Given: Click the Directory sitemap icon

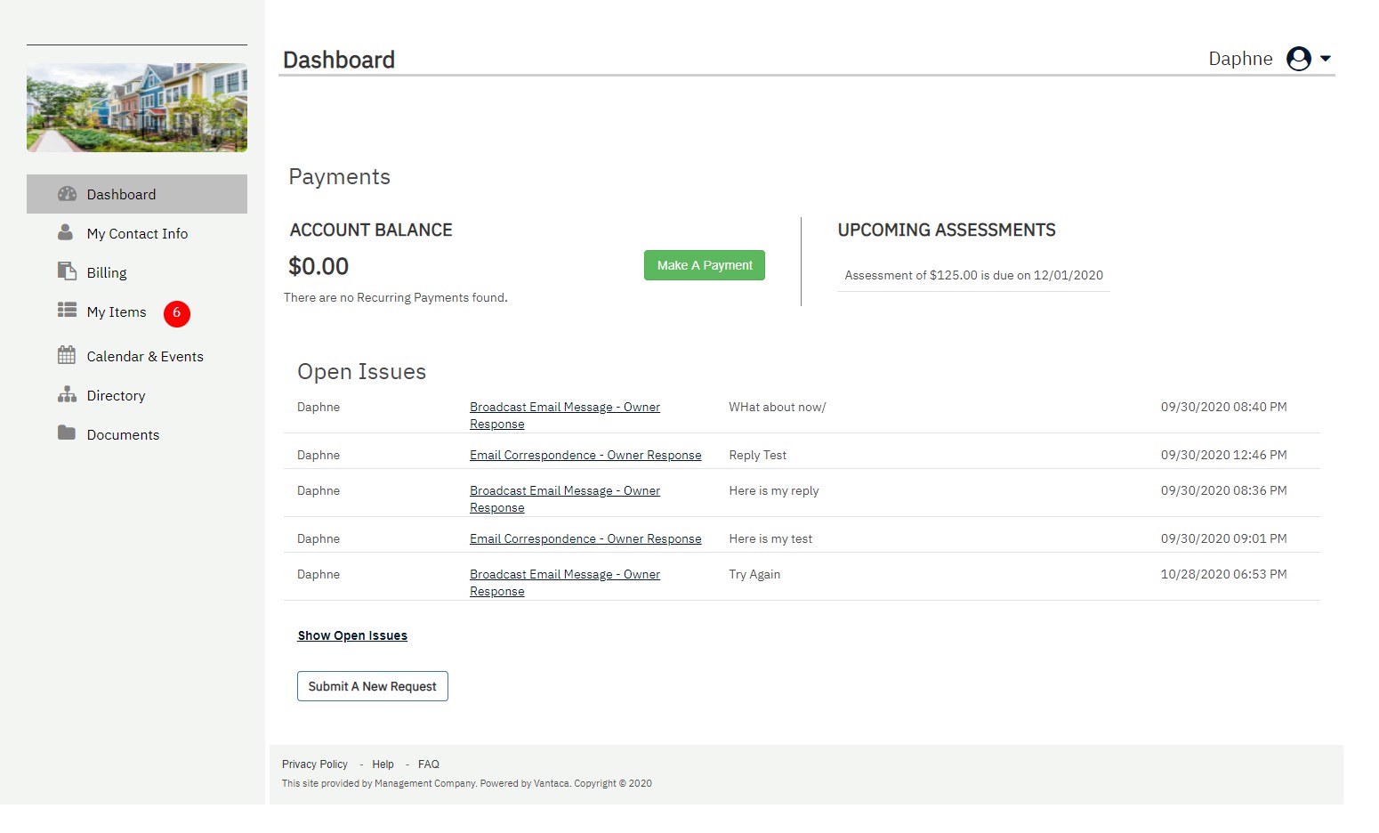Looking at the screenshot, I should 67,394.
